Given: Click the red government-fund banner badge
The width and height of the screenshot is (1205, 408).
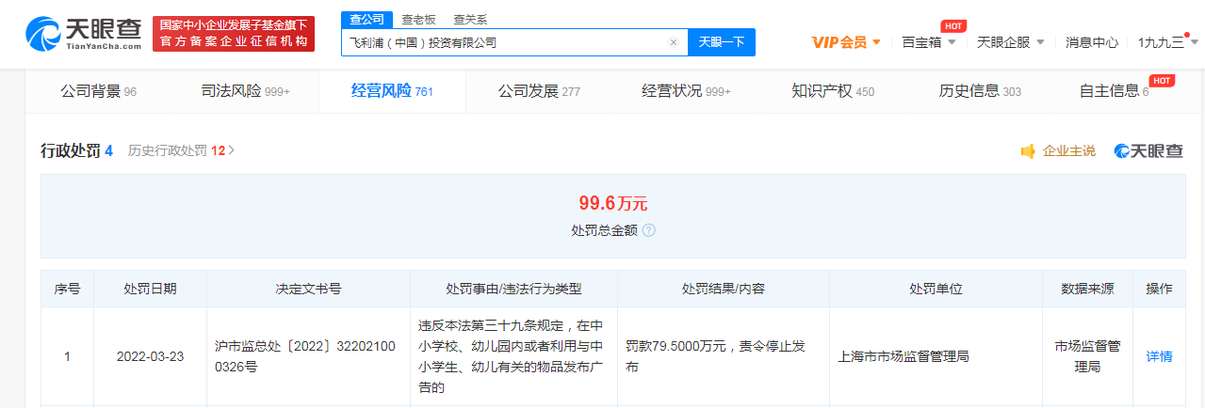Looking at the screenshot, I should click(234, 34).
